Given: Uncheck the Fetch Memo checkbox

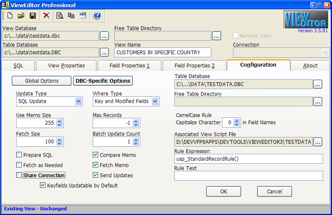Looking at the screenshot, I should [95, 165].
